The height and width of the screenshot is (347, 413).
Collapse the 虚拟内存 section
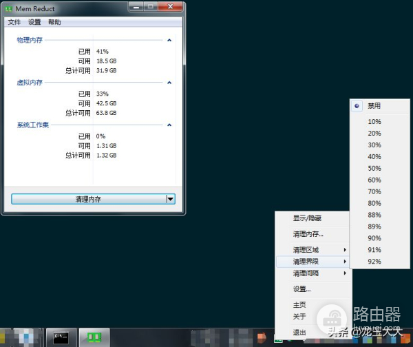169,83
